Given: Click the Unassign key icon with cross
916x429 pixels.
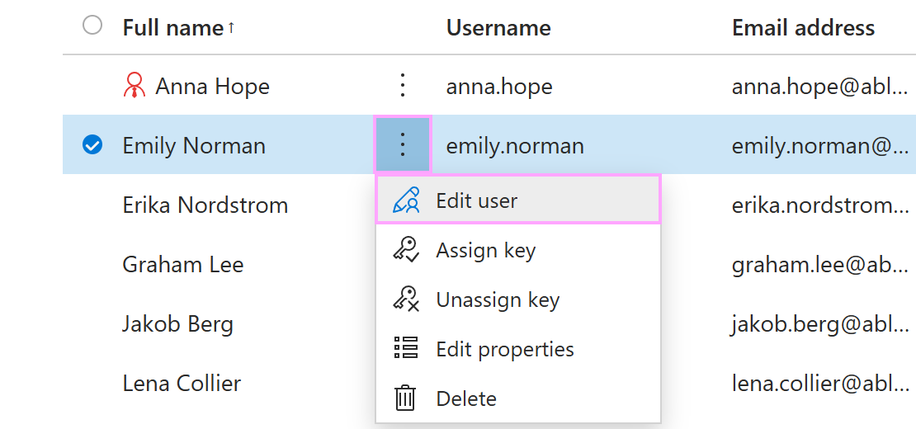Looking at the screenshot, I should tap(406, 299).
